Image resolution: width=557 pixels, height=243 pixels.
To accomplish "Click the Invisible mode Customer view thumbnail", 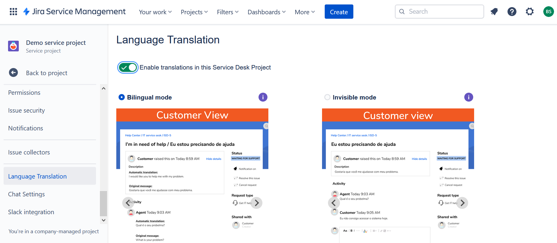I will point(398,176).
